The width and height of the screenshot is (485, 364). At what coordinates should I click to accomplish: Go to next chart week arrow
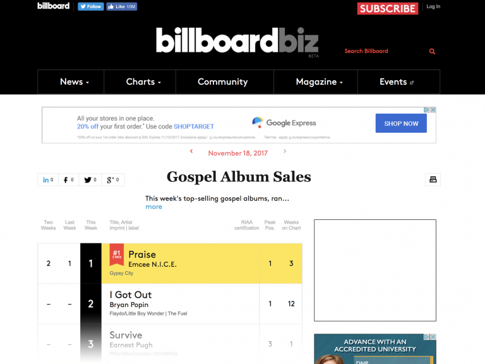[285, 151]
